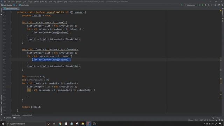The width and height of the screenshot is (224, 126).
Task: Select the ValidSudoku.java editor tab
Action: point(11,8)
